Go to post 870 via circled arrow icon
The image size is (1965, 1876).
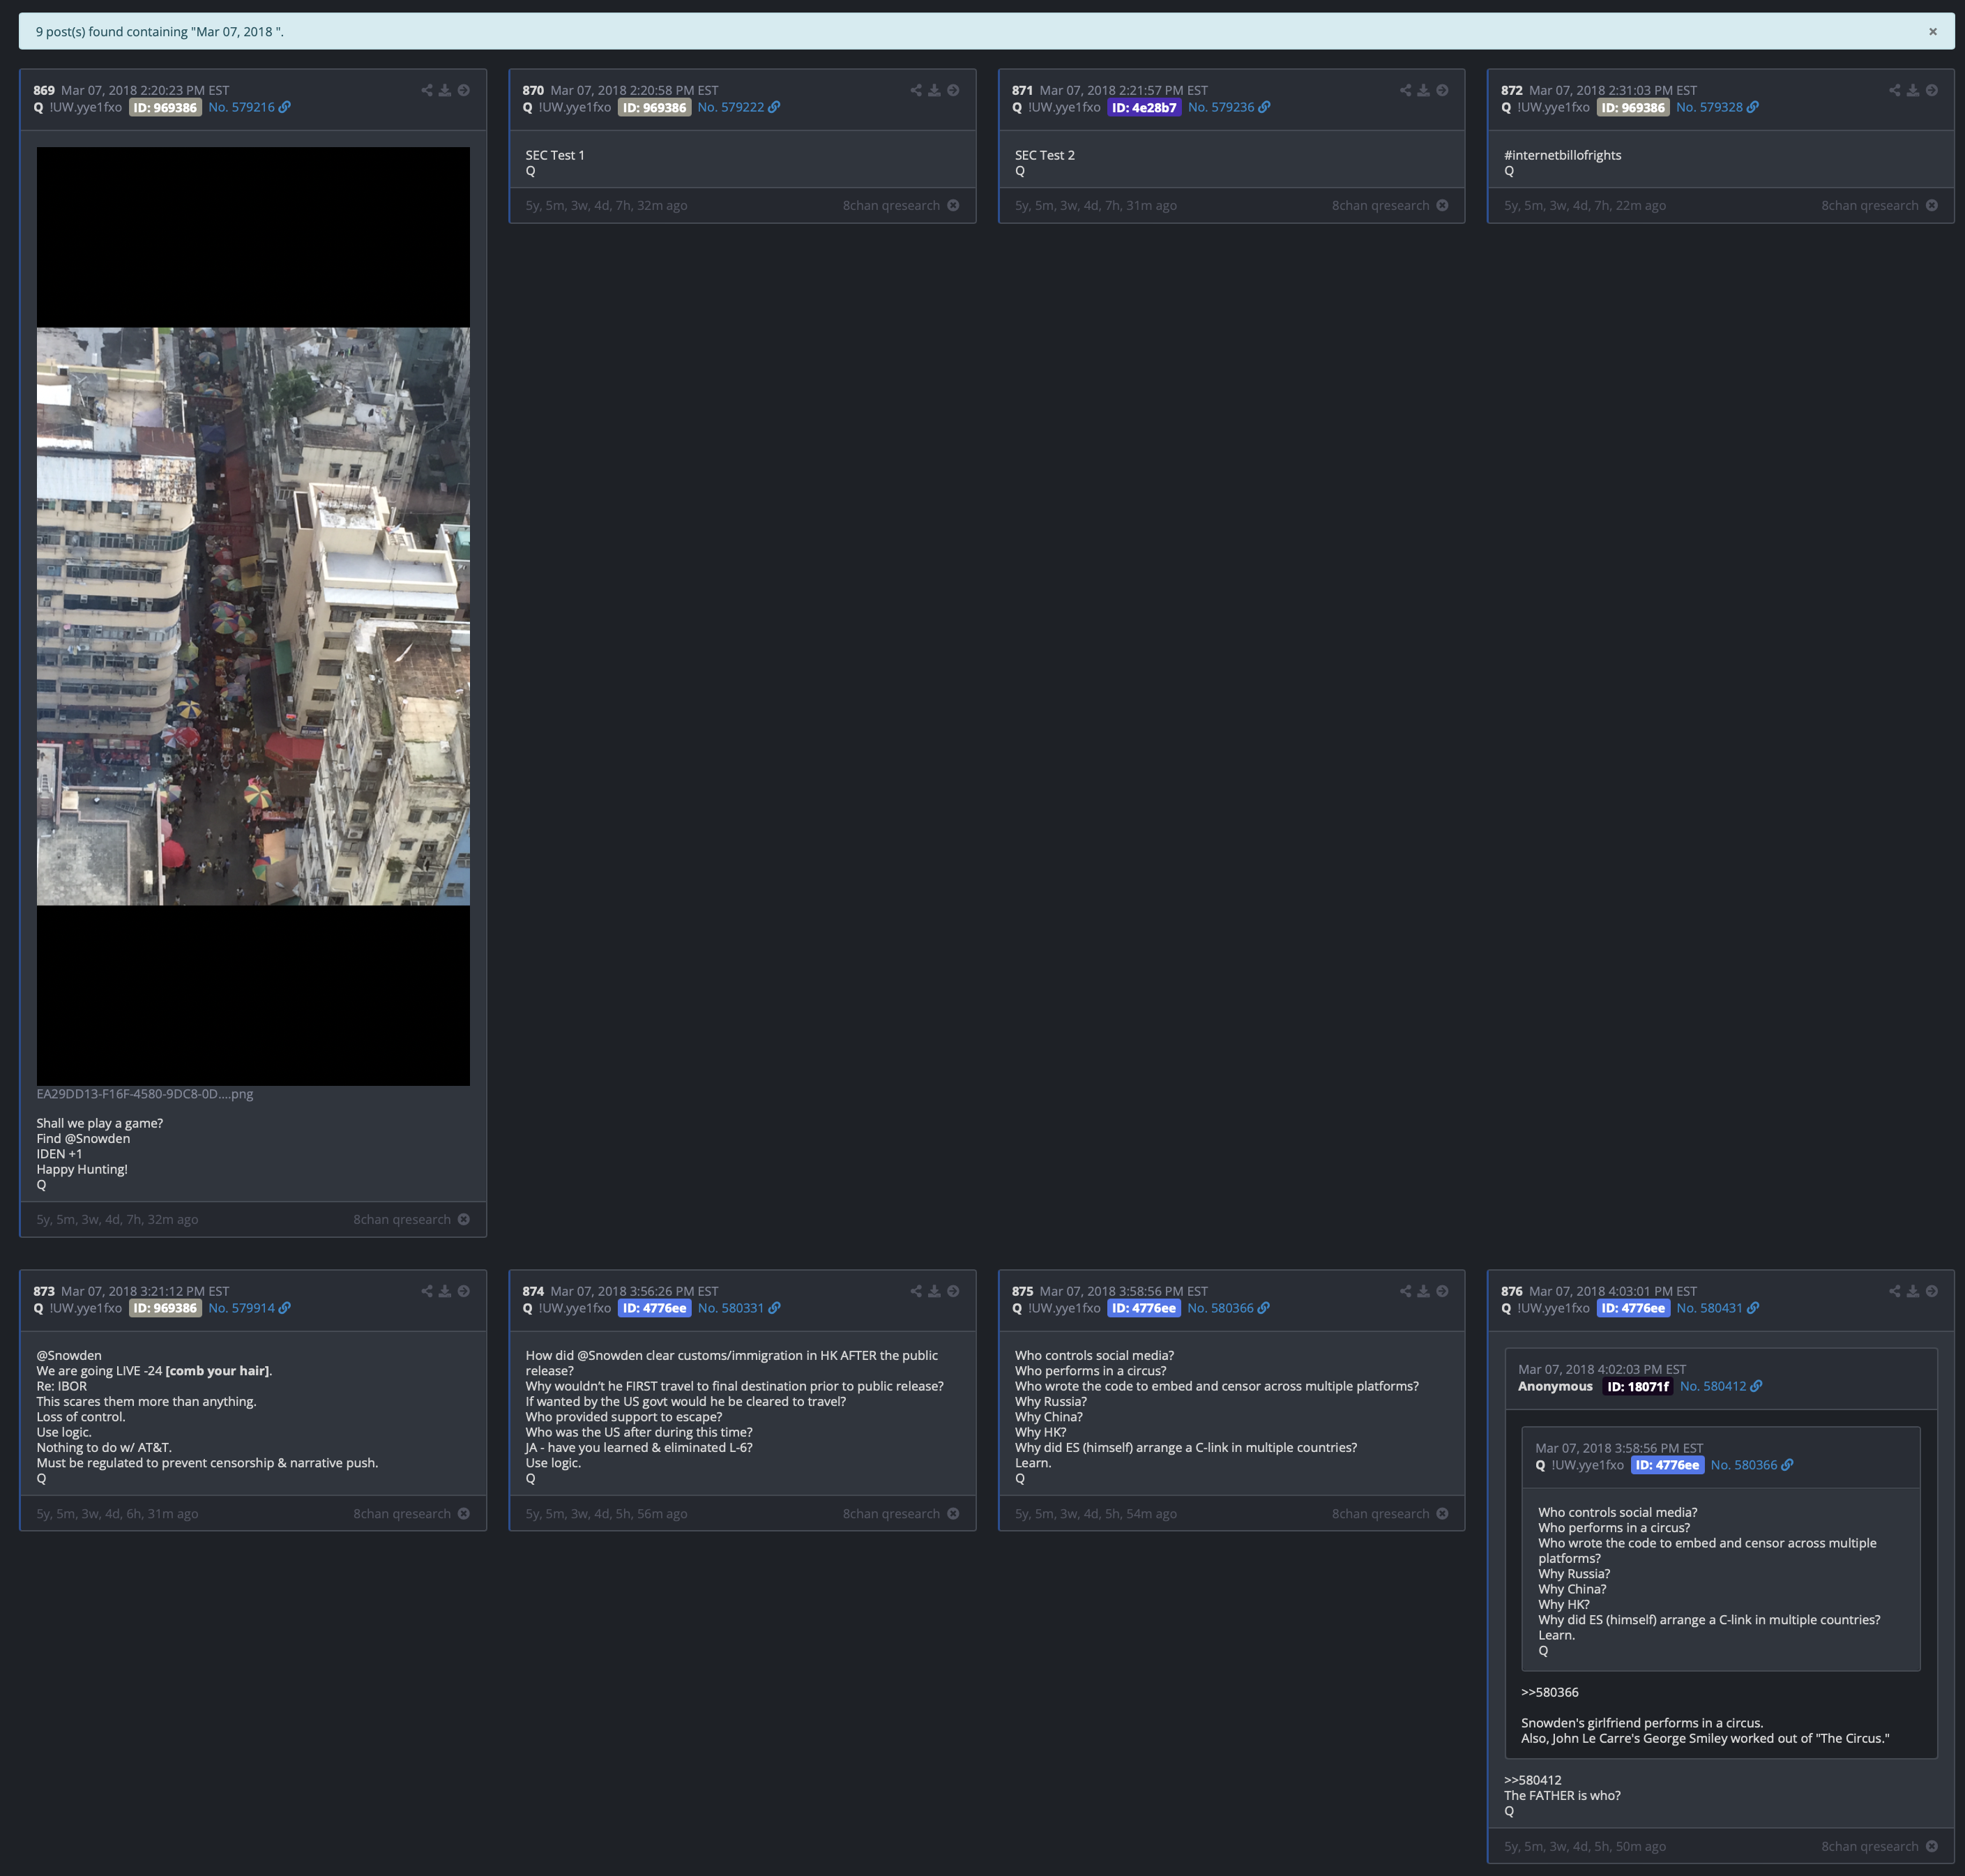(953, 90)
